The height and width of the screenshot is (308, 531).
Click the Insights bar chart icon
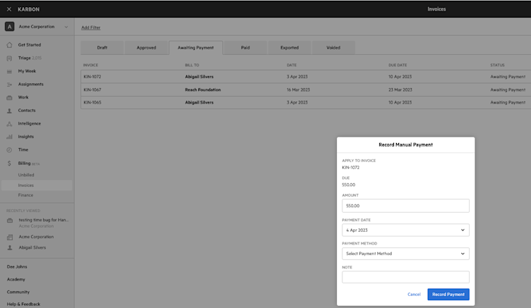[9, 137]
